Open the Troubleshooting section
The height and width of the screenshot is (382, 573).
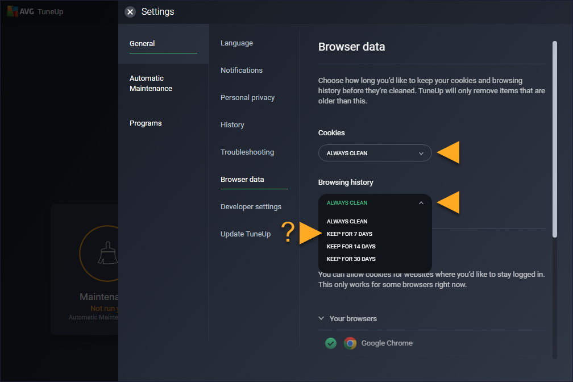[247, 152]
